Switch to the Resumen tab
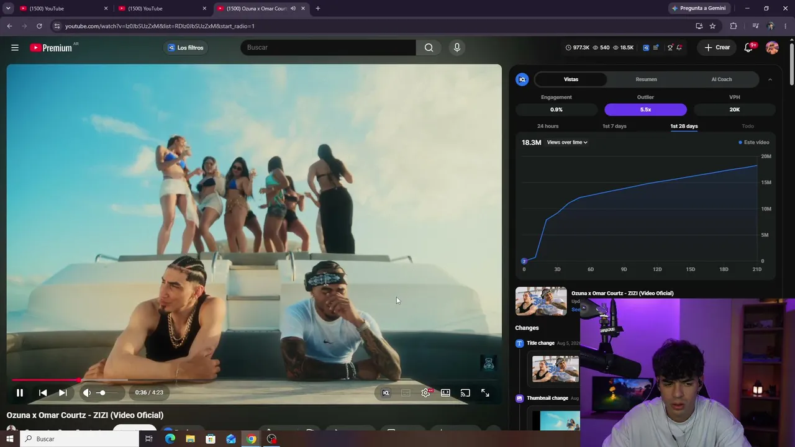 point(646,79)
